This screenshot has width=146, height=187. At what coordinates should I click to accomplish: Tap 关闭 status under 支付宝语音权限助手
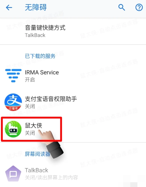point(30,106)
